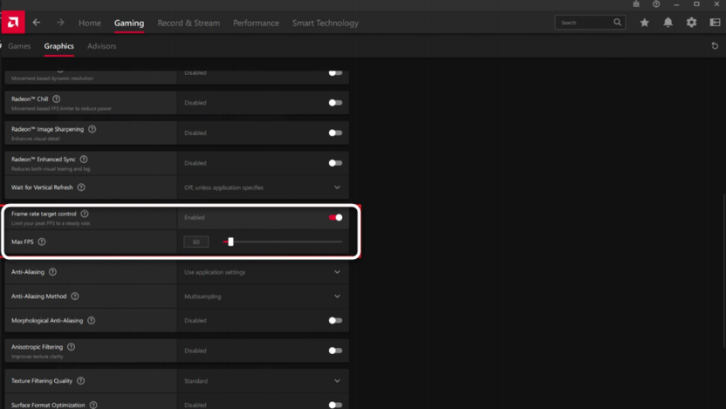Expand Texture Filtering Quality dropdown
726x409 pixels.
[337, 381]
